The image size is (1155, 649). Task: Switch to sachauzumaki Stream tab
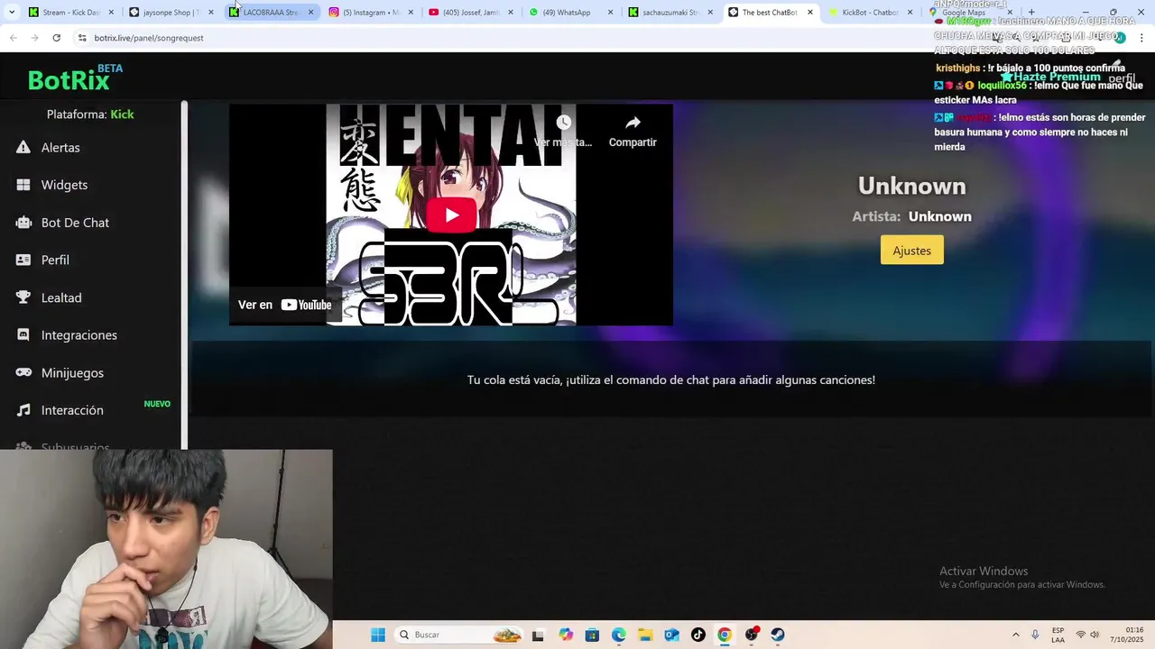point(670,13)
